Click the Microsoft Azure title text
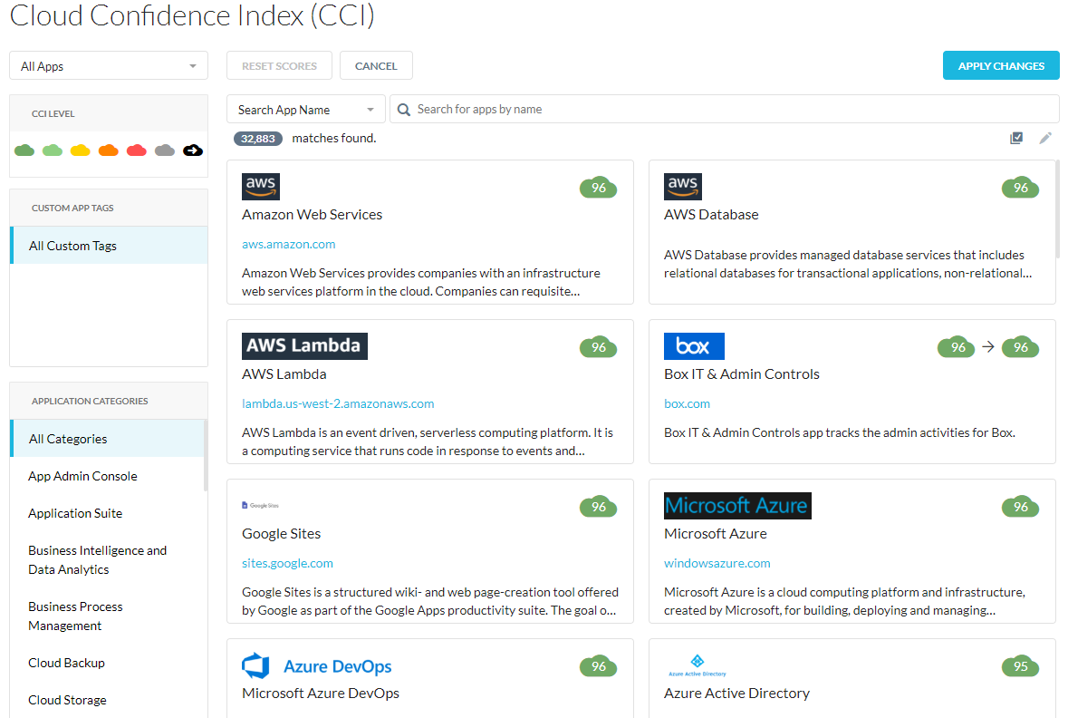The height and width of the screenshot is (718, 1068). click(x=716, y=533)
